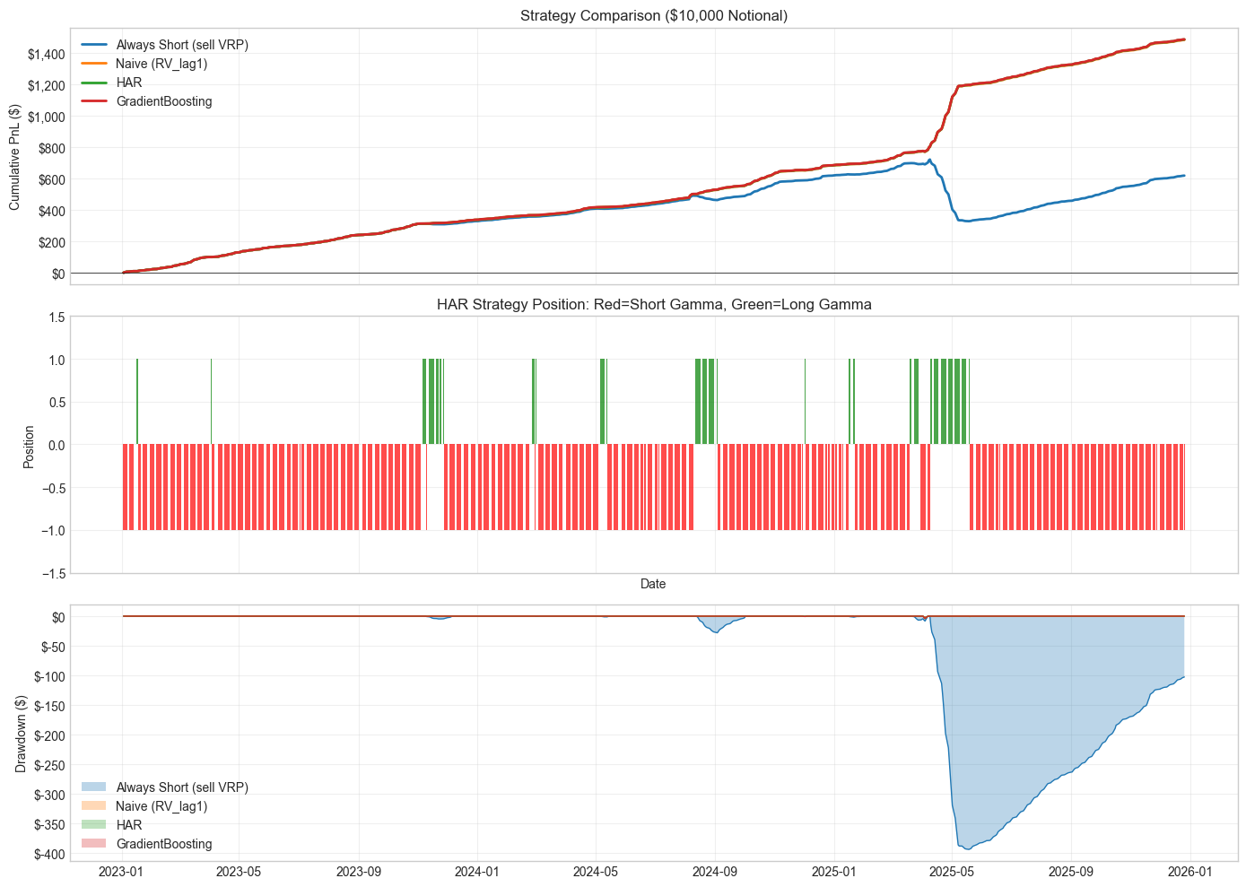
Task: Click the 2026-01 date tick label
Action: [1189, 871]
